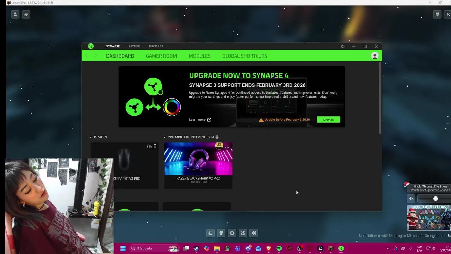Open Lunar Client cosmetics shirt icon

tap(221, 233)
